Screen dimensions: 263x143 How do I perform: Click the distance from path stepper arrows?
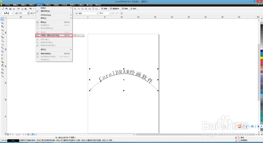pos(28,13)
